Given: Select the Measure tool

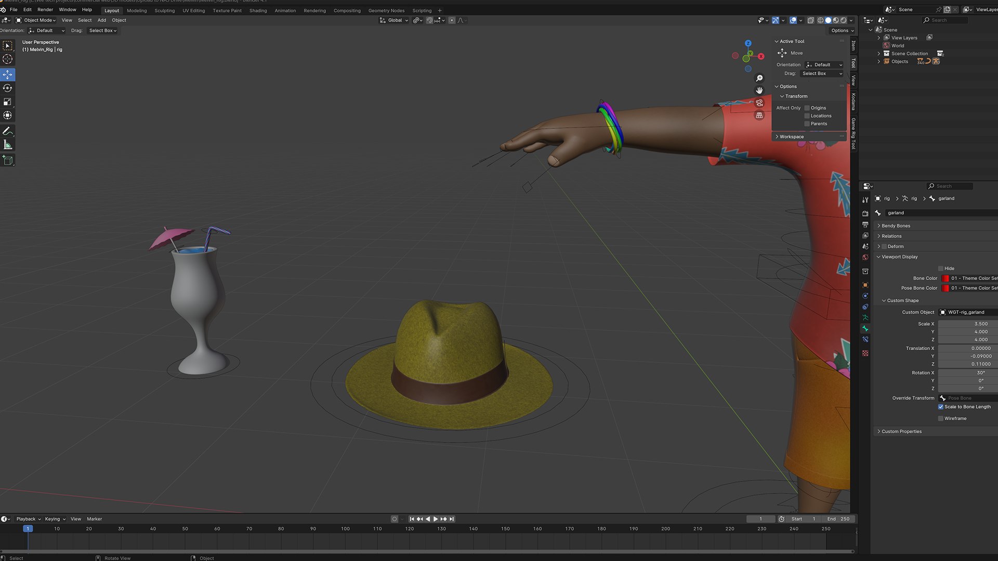Looking at the screenshot, I should (x=8, y=144).
